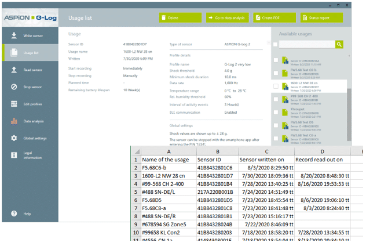366x242 pixels.
Task: Click the PDF icon on Create PDF
Action: (258, 18)
